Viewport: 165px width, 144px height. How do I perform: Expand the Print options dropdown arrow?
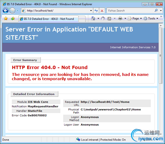(125, 18)
